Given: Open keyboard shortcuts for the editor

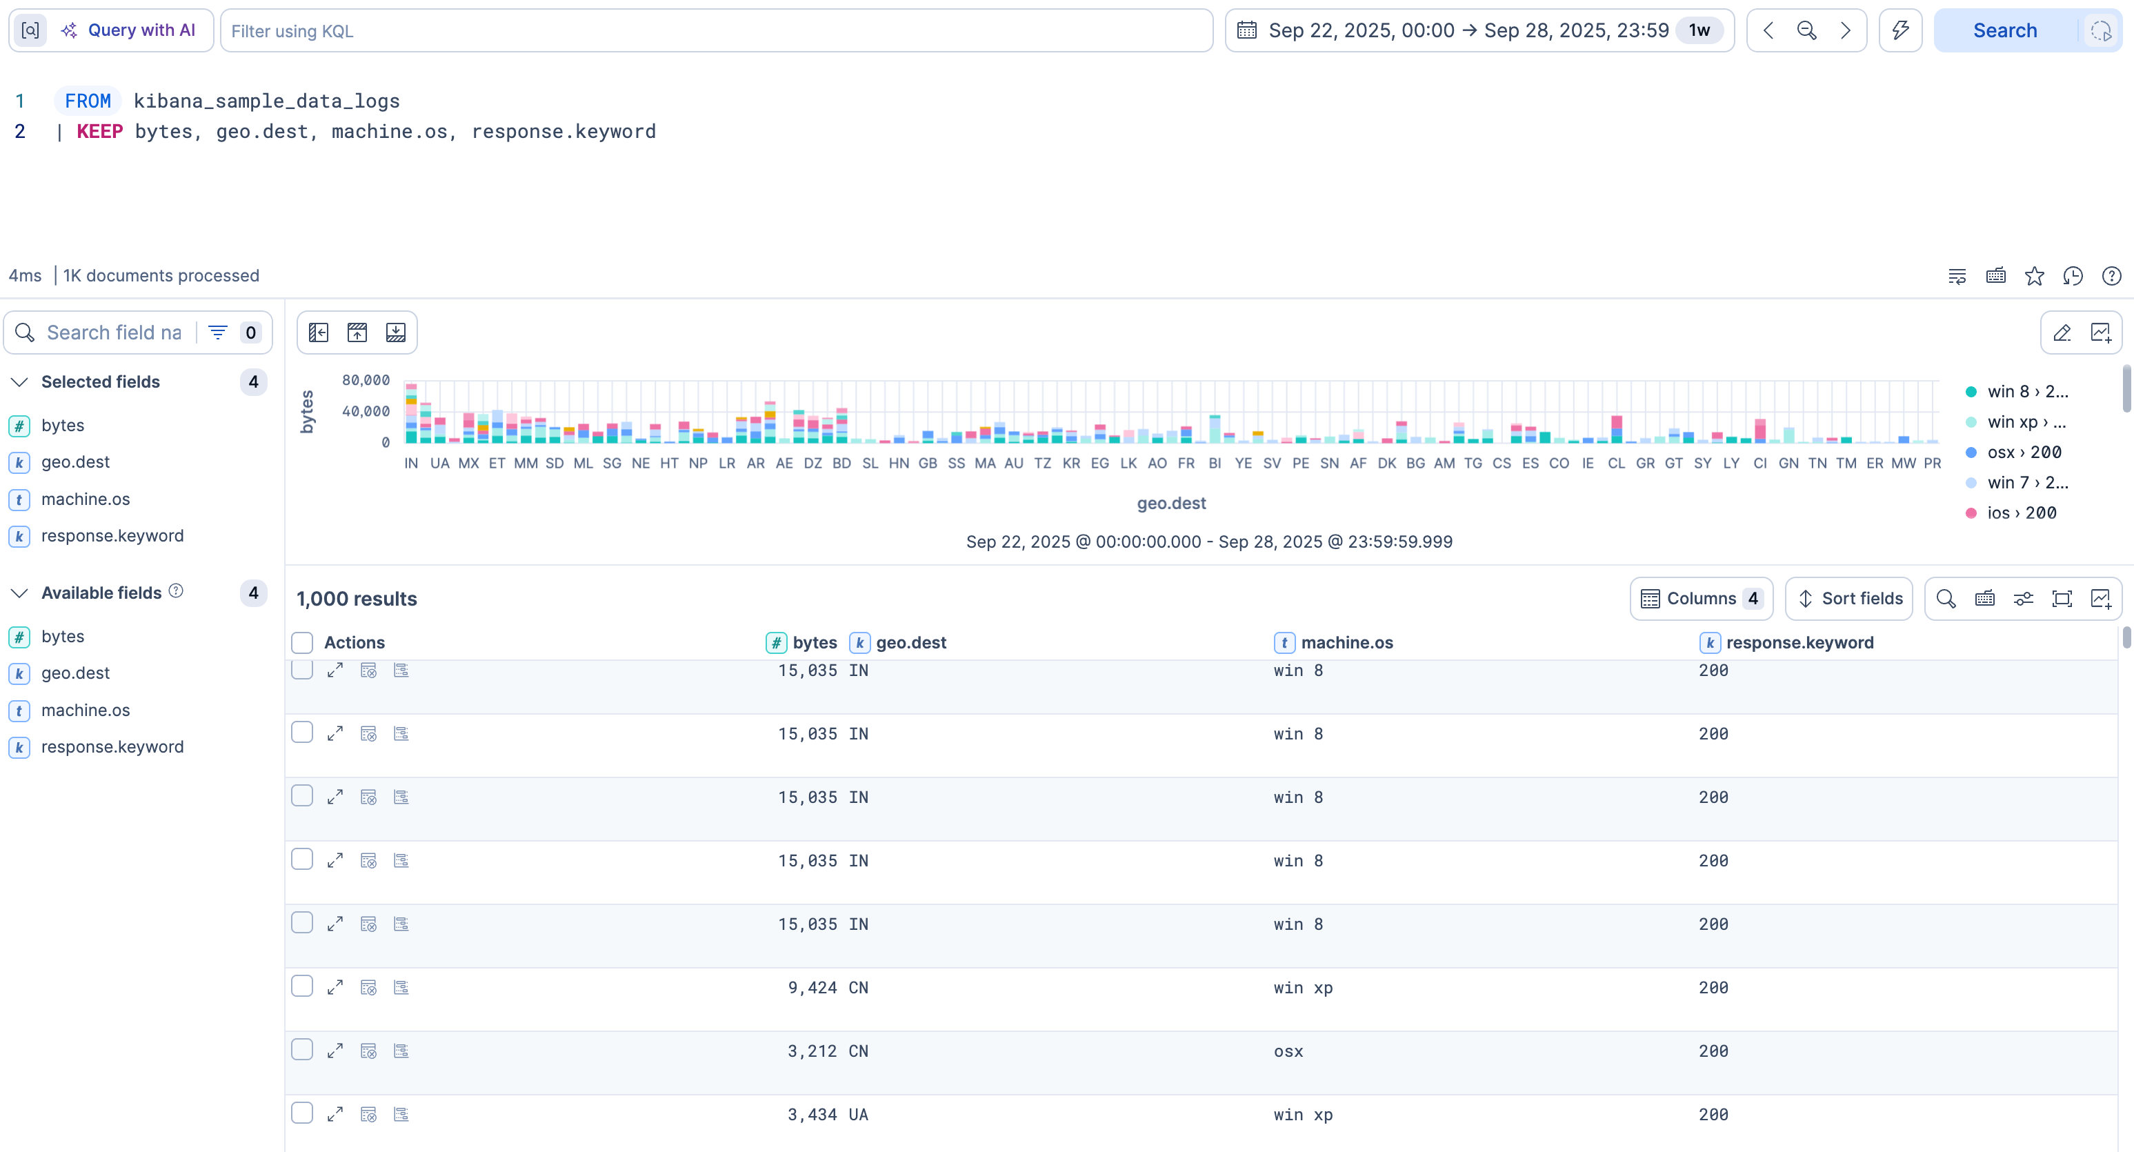Looking at the screenshot, I should click(x=1995, y=276).
